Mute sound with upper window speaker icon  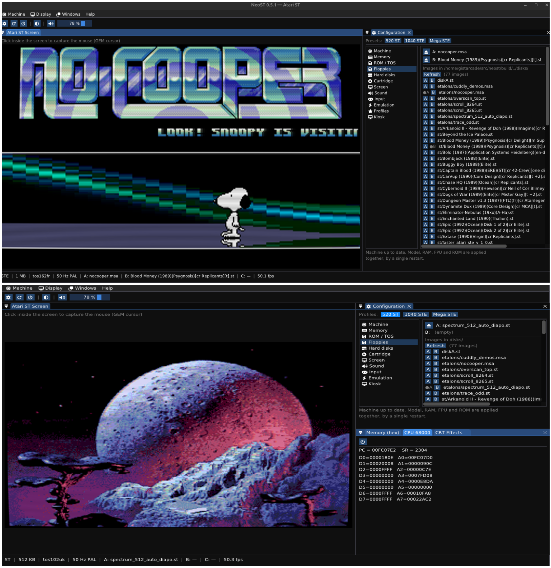coord(51,24)
